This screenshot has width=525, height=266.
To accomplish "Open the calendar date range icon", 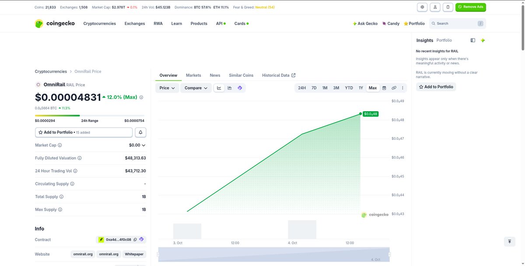I will pos(384,88).
